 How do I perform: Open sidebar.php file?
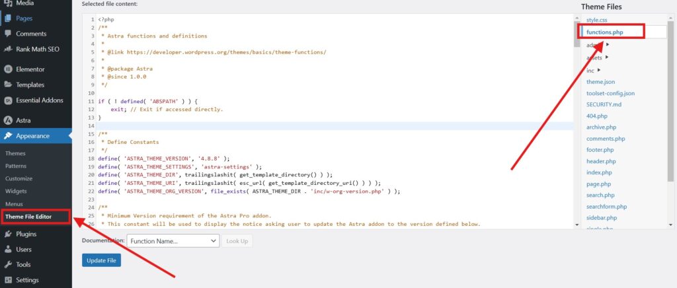click(x=602, y=218)
